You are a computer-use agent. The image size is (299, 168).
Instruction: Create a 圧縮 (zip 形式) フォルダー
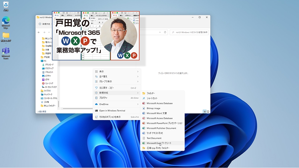[162, 148]
